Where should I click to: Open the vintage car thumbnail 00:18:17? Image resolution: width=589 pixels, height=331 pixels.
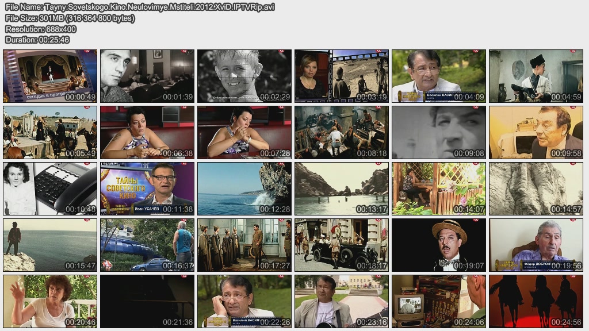point(342,245)
